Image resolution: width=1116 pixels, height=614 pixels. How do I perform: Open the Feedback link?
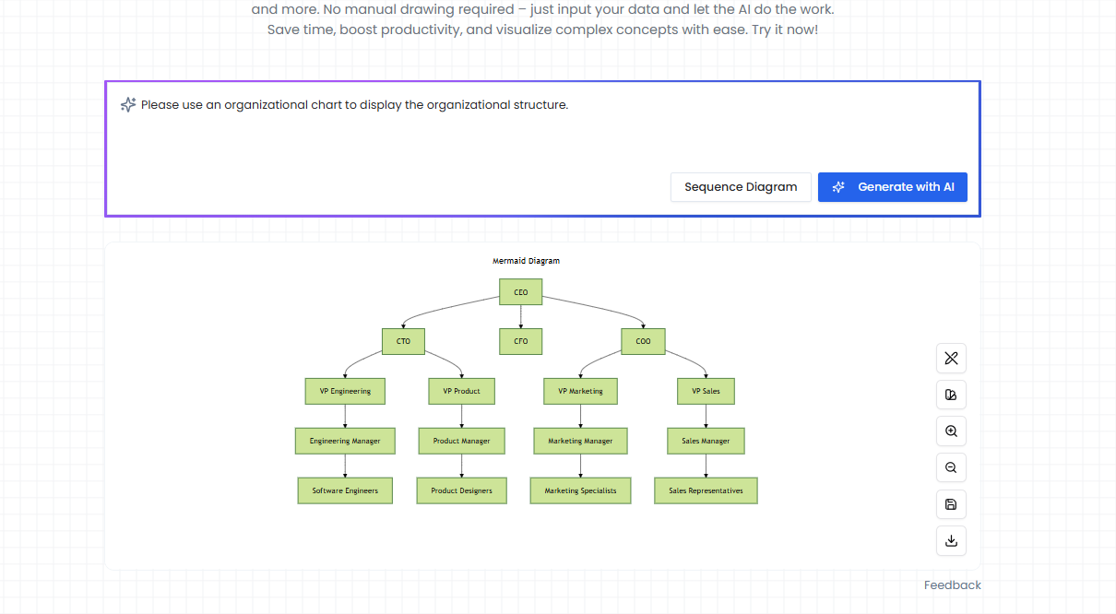pos(952,584)
